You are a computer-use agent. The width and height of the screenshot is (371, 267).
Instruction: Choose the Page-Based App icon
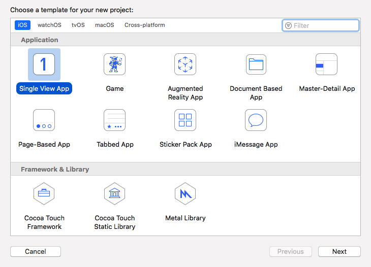(44, 120)
